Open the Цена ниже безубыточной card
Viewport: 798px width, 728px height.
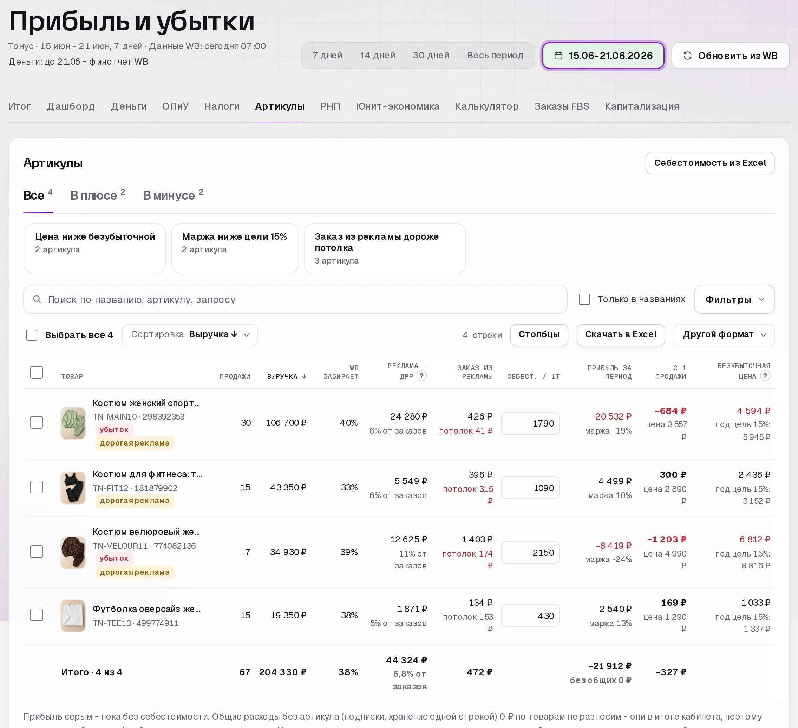coord(95,248)
